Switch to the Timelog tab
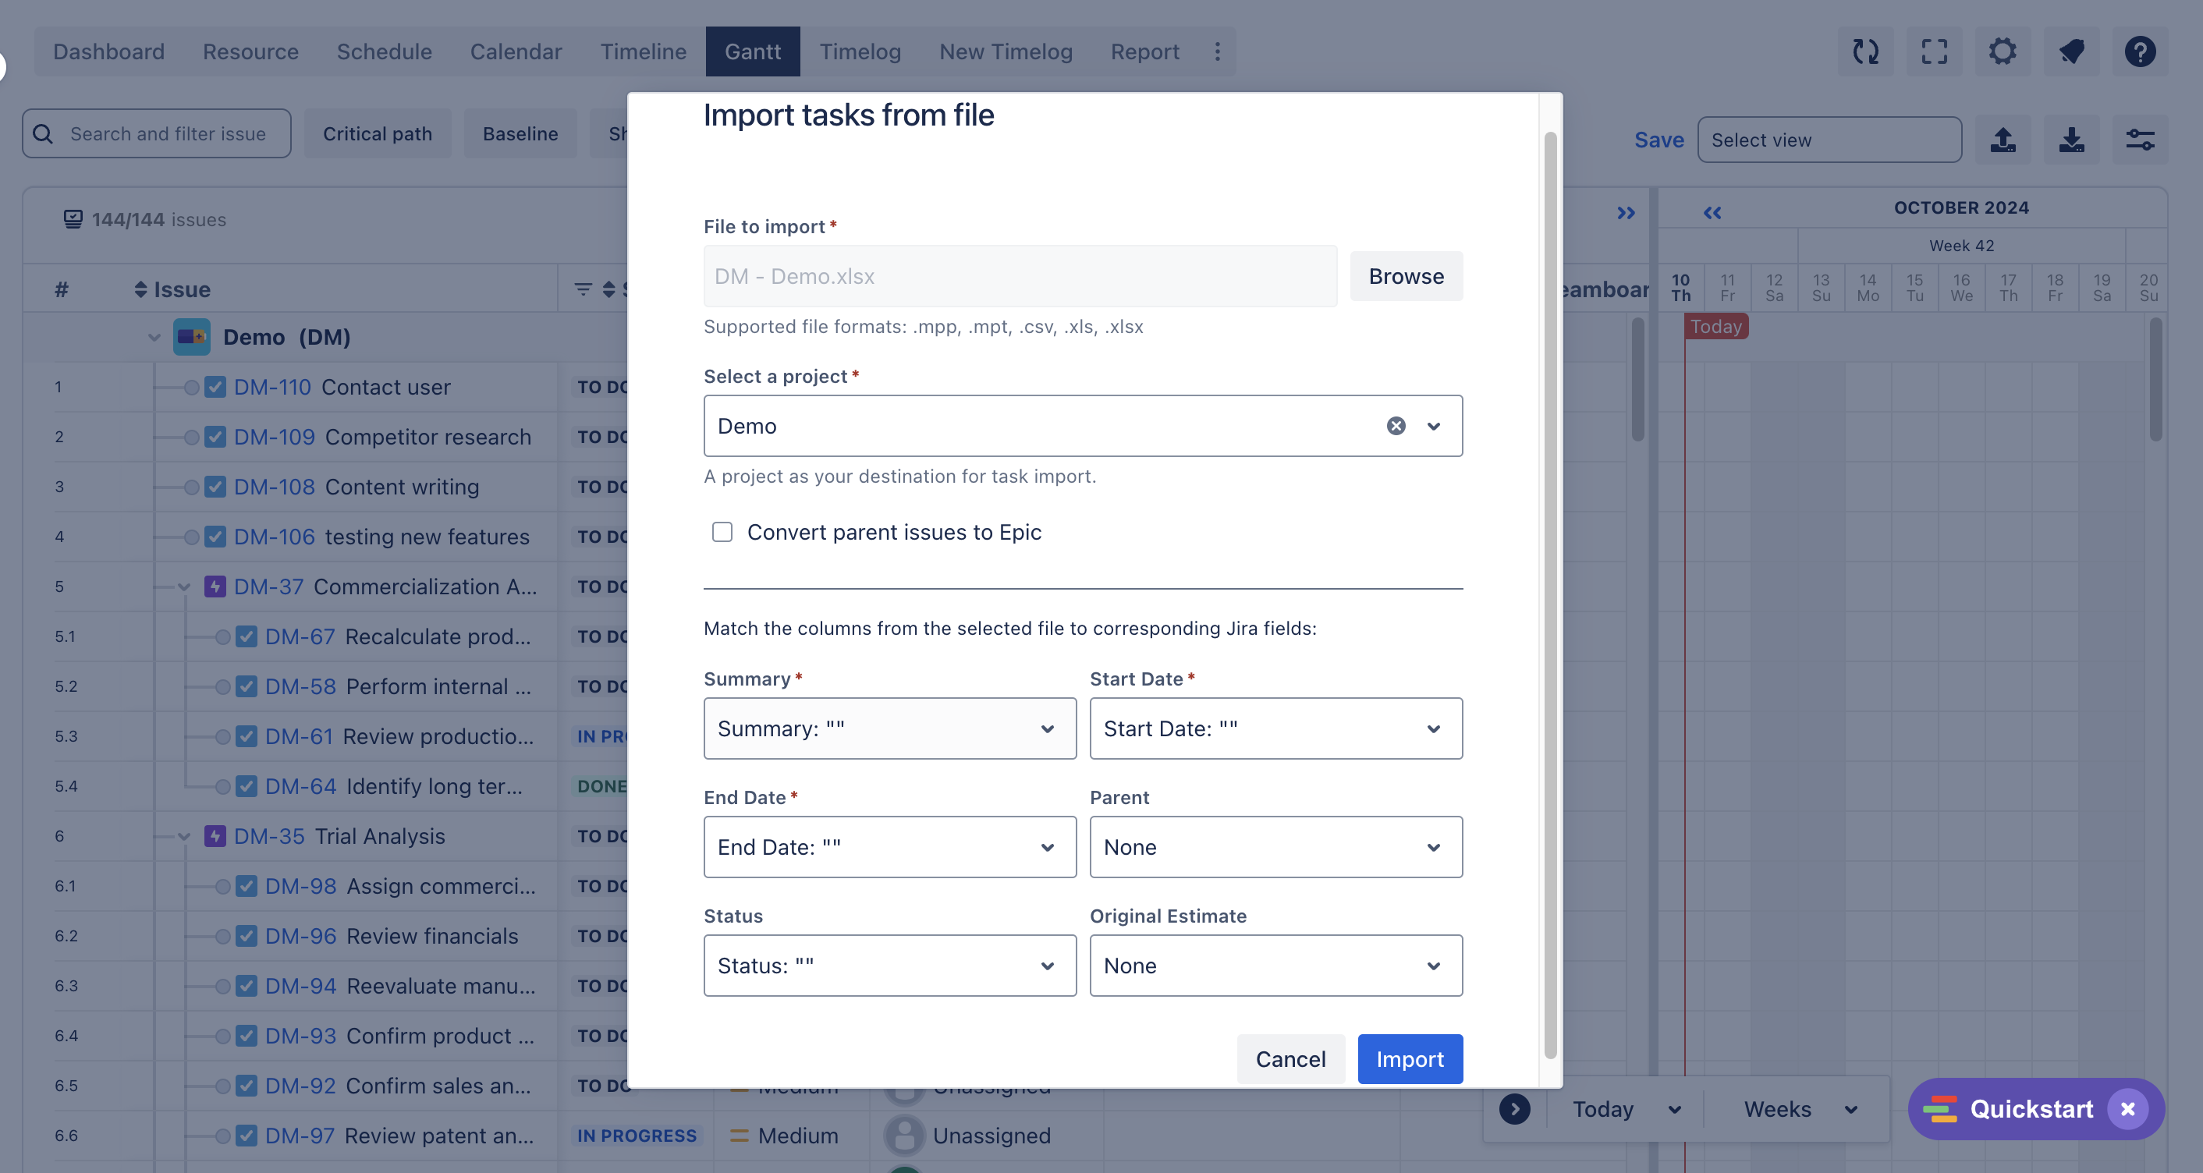This screenshot has width=2203, height=1173. [860, 51]
